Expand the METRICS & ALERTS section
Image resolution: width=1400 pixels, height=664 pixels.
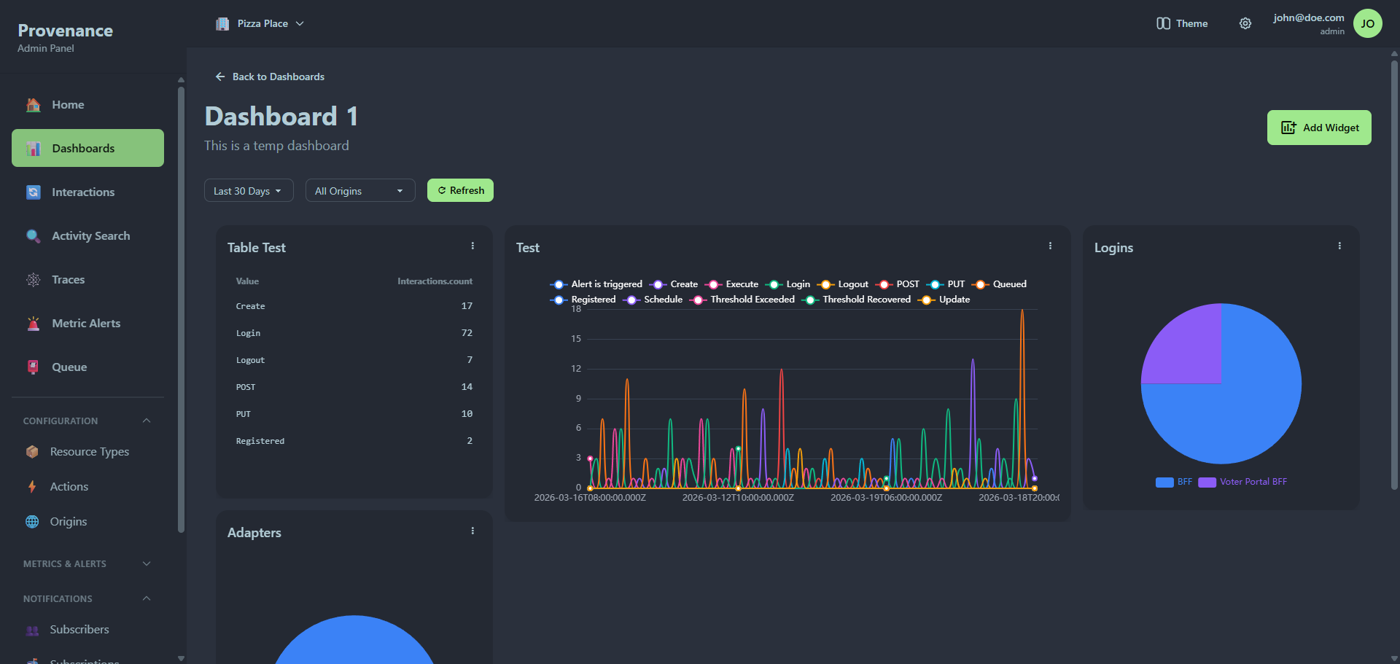click(146, 563)
